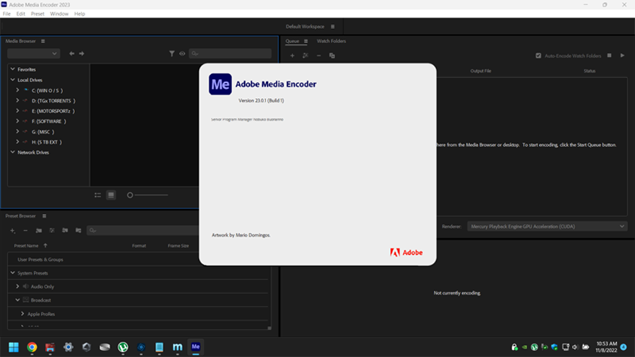Collapse the Favorites tree
The width and height of the screenshot is (635, 357).
pos(13,69)
